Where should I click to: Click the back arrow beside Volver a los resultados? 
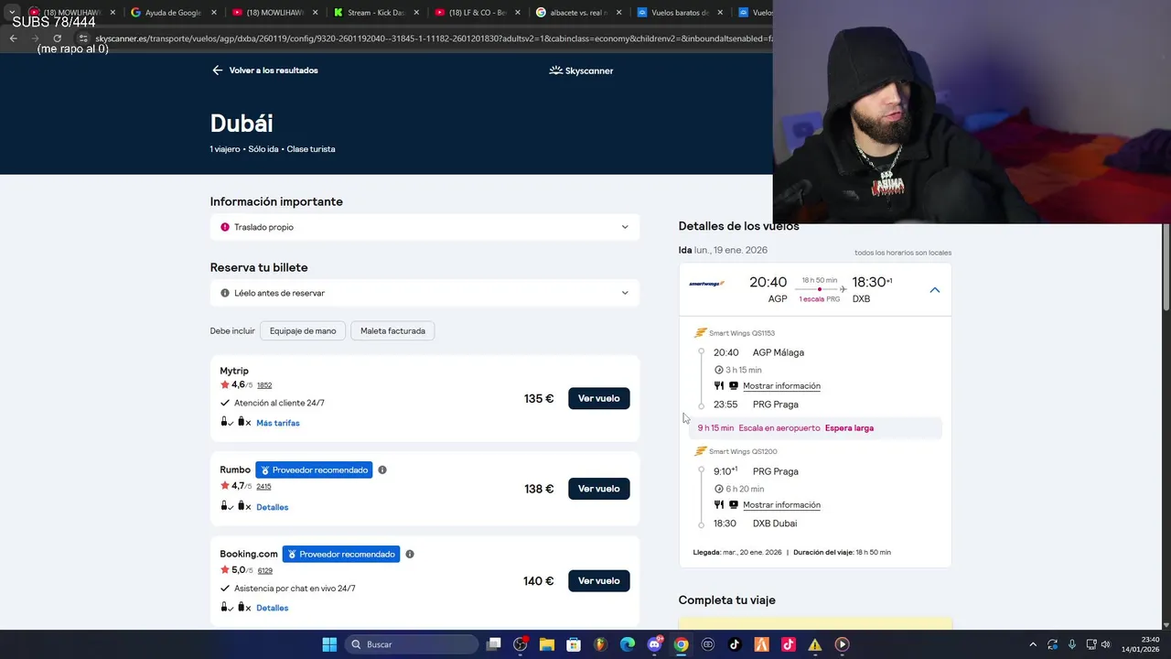pos(217,70)
